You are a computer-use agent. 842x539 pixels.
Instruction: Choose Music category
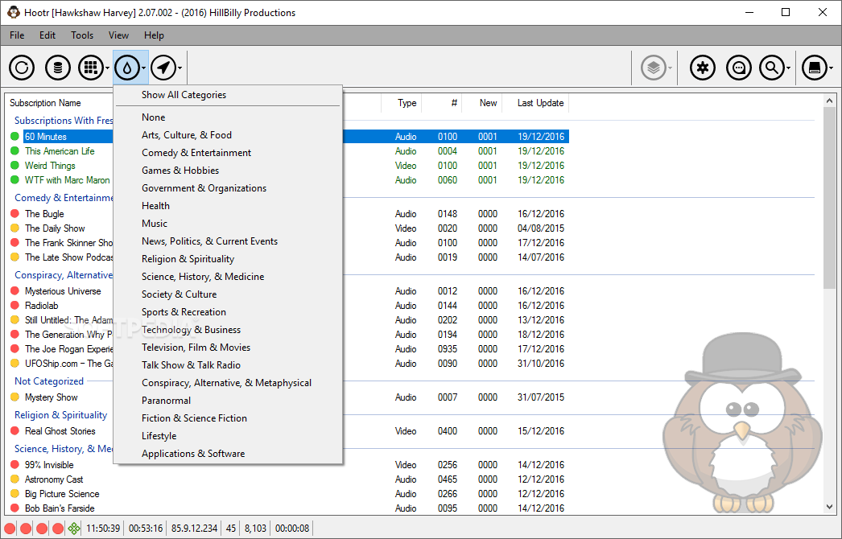(228, 224)
